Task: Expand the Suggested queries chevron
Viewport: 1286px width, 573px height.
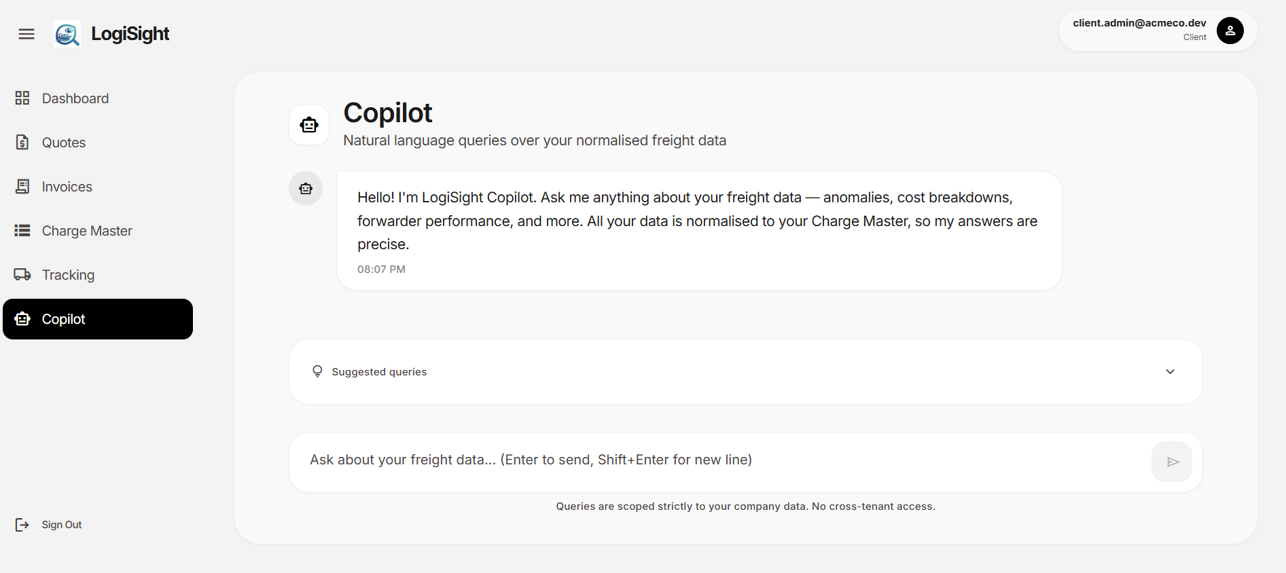Action: (x=1170, y=371)
